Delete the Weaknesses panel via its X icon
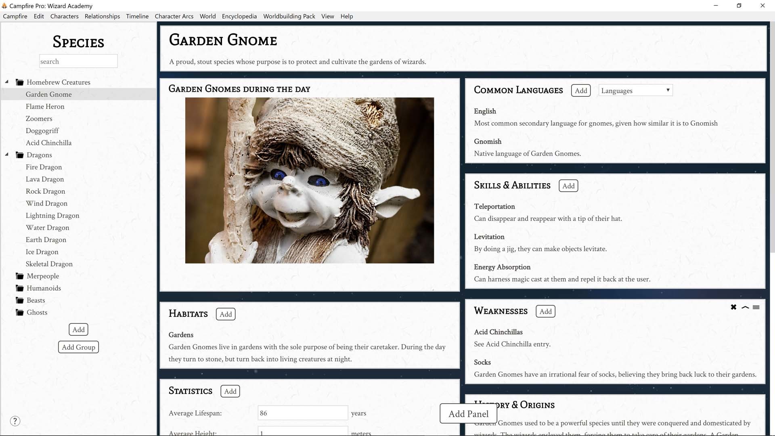Screen dimensions: 775x436 pos(733,307)
